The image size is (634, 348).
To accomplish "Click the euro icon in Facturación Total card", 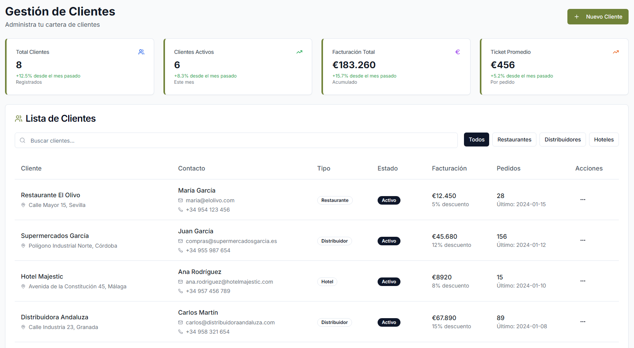I will point(457,52).
